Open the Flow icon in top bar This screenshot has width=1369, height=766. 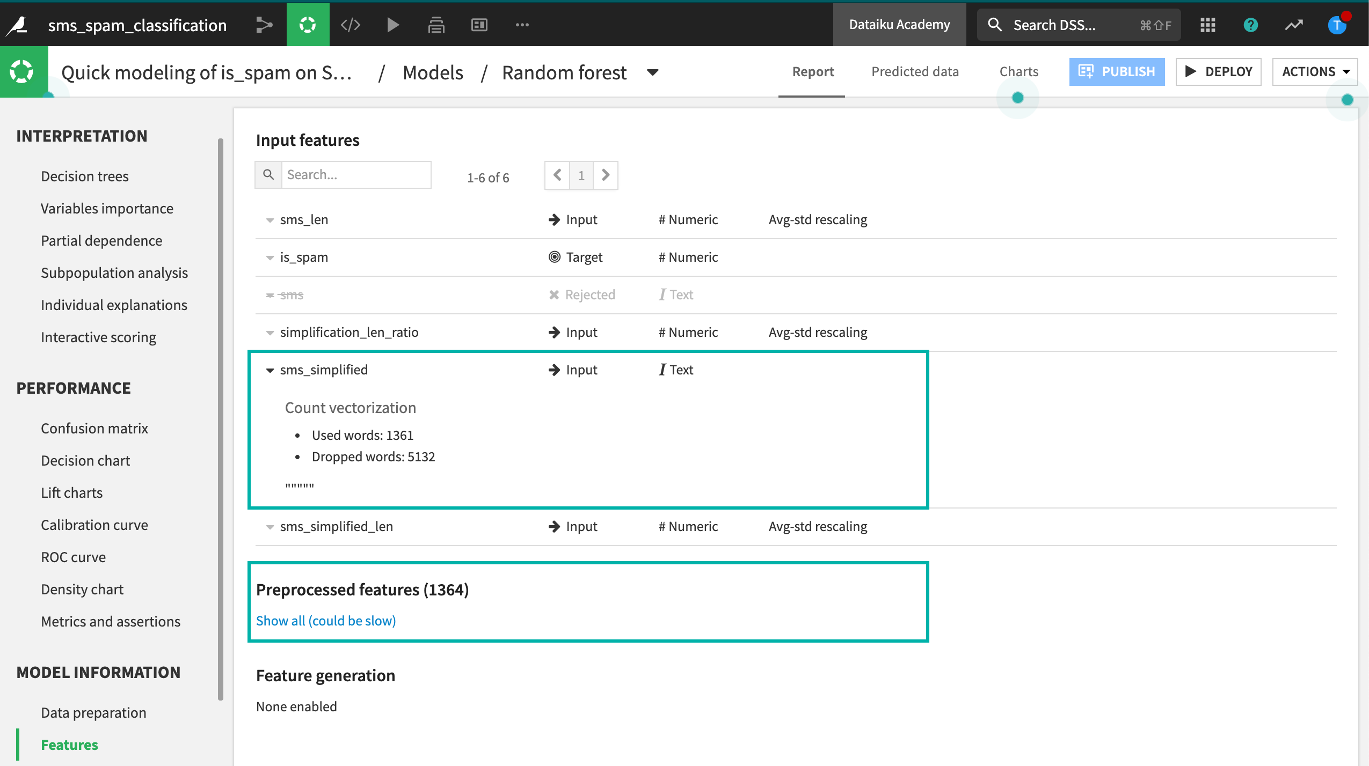264,25
